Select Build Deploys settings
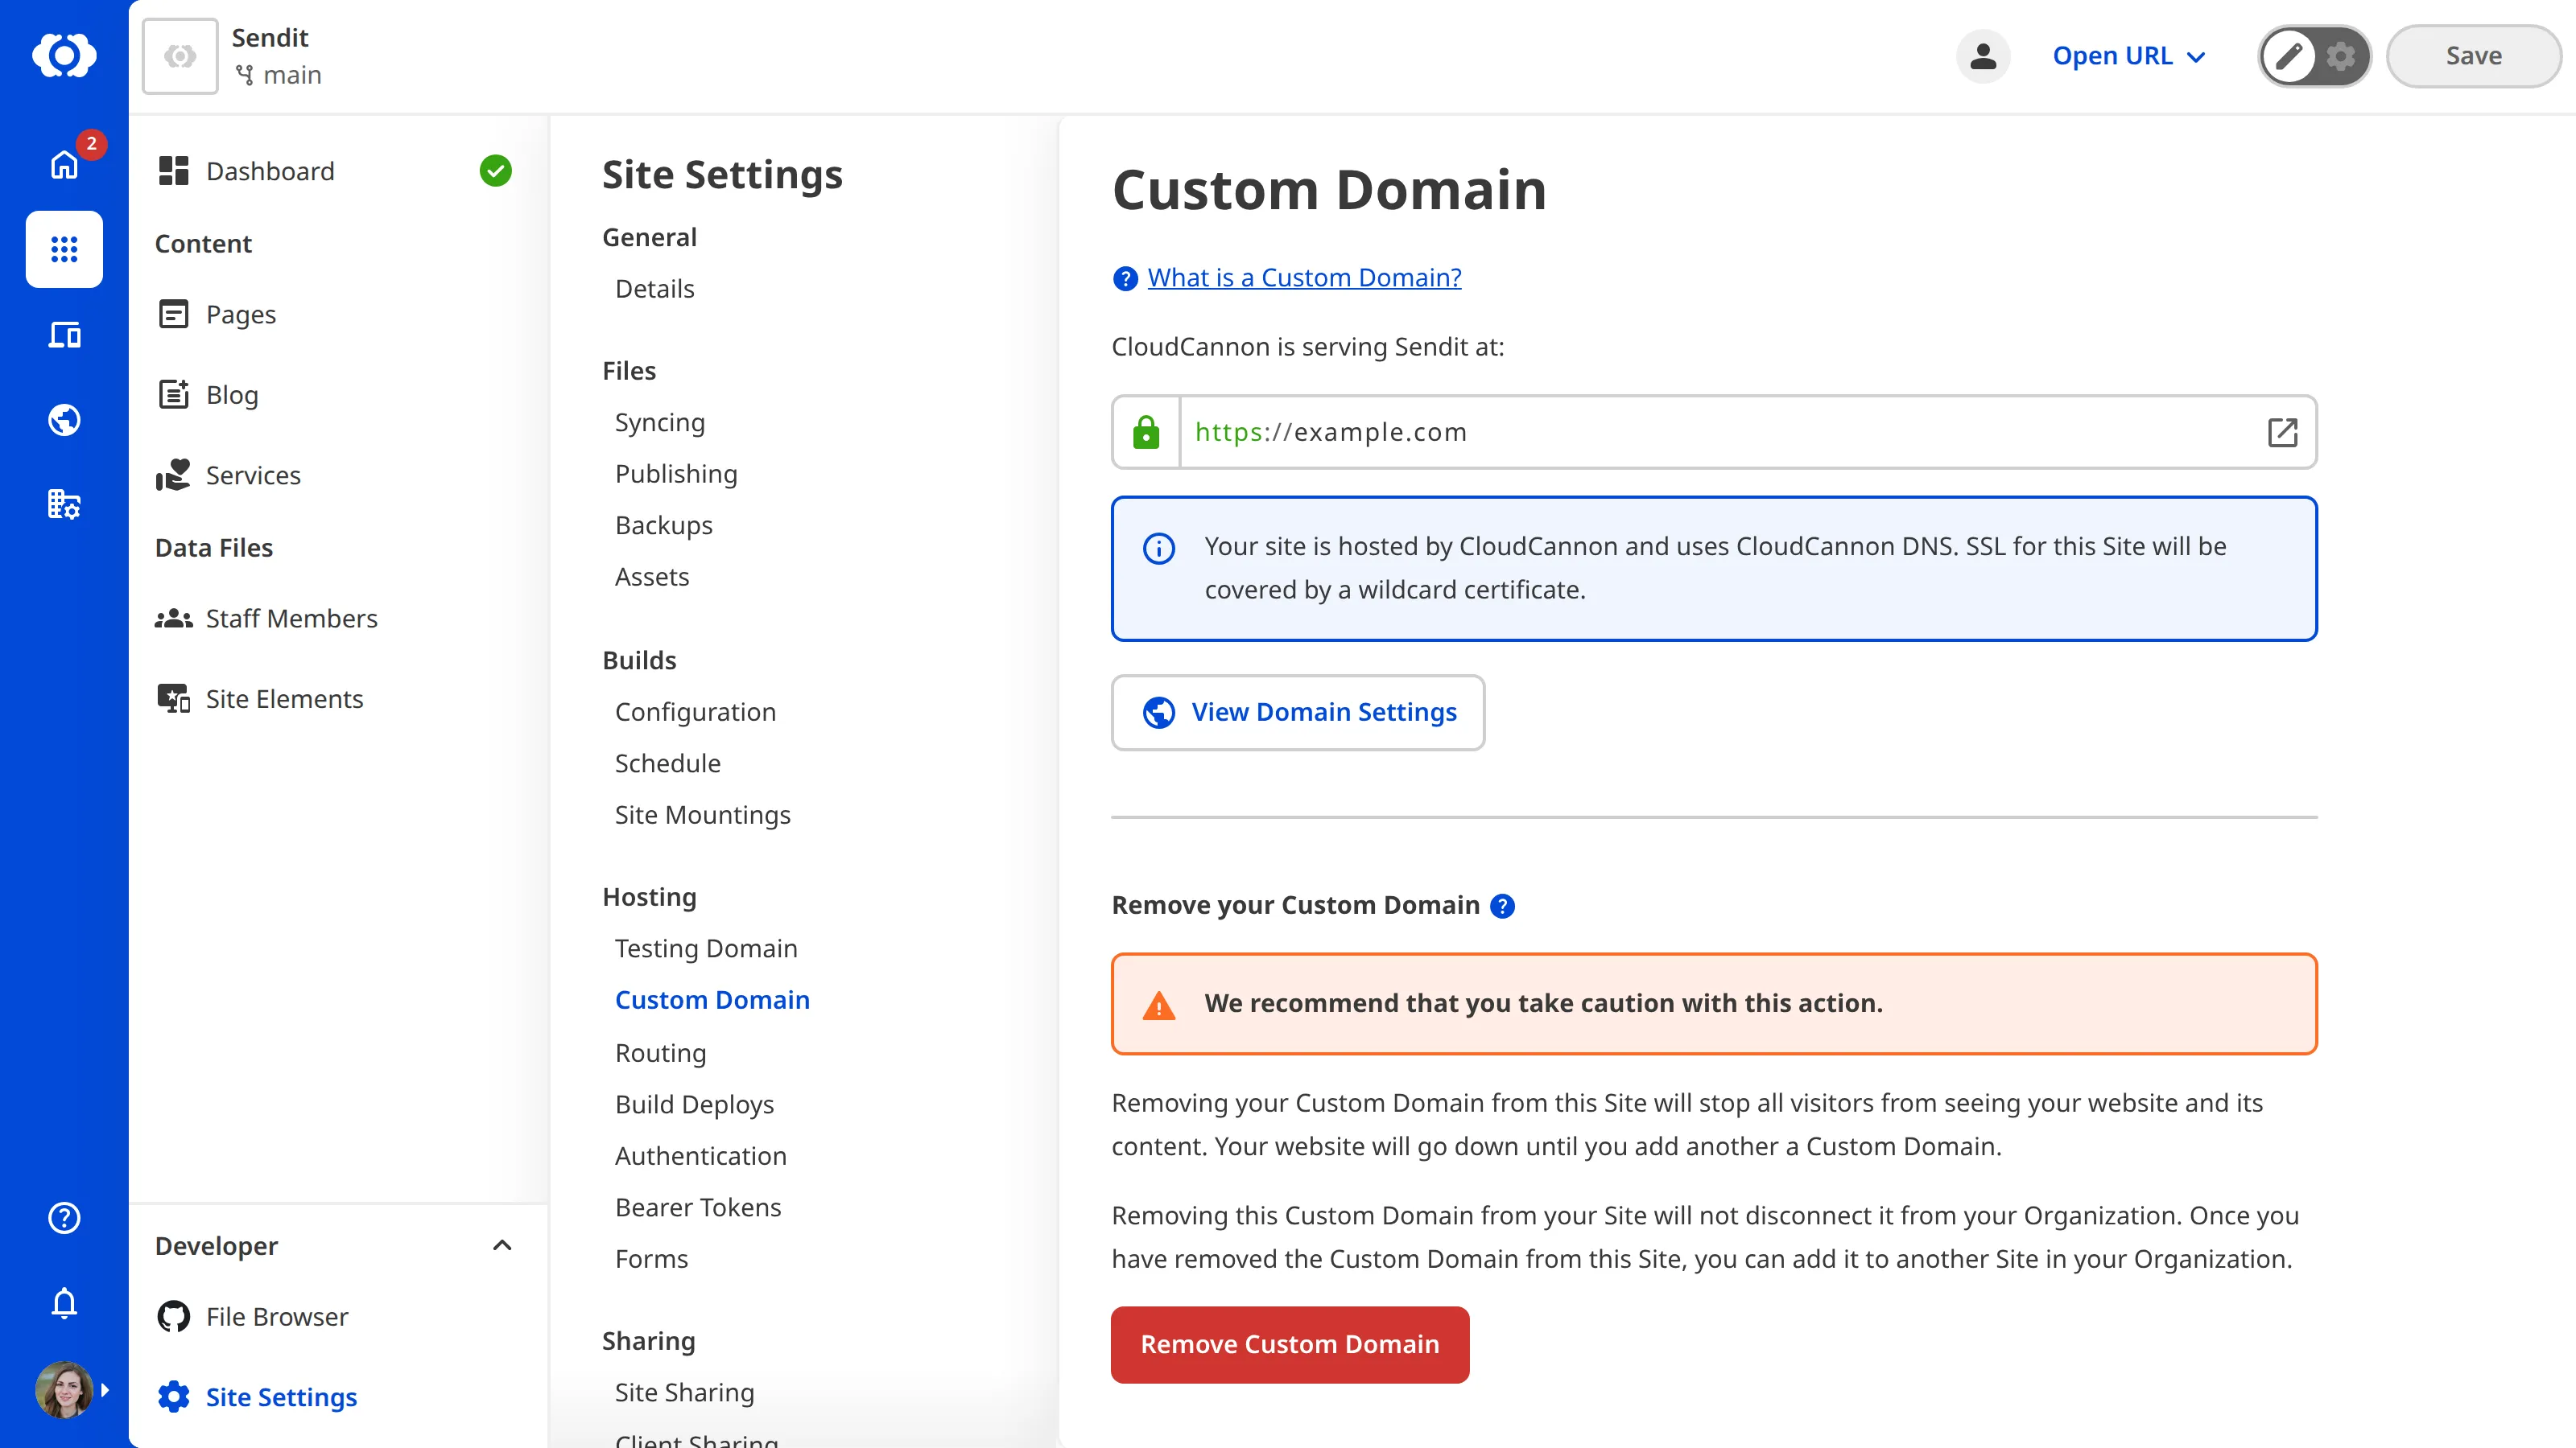The width and height of the screenshot is (2576, 1448). click(695, 1105)
